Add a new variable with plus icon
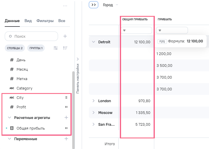 (66, 139)
